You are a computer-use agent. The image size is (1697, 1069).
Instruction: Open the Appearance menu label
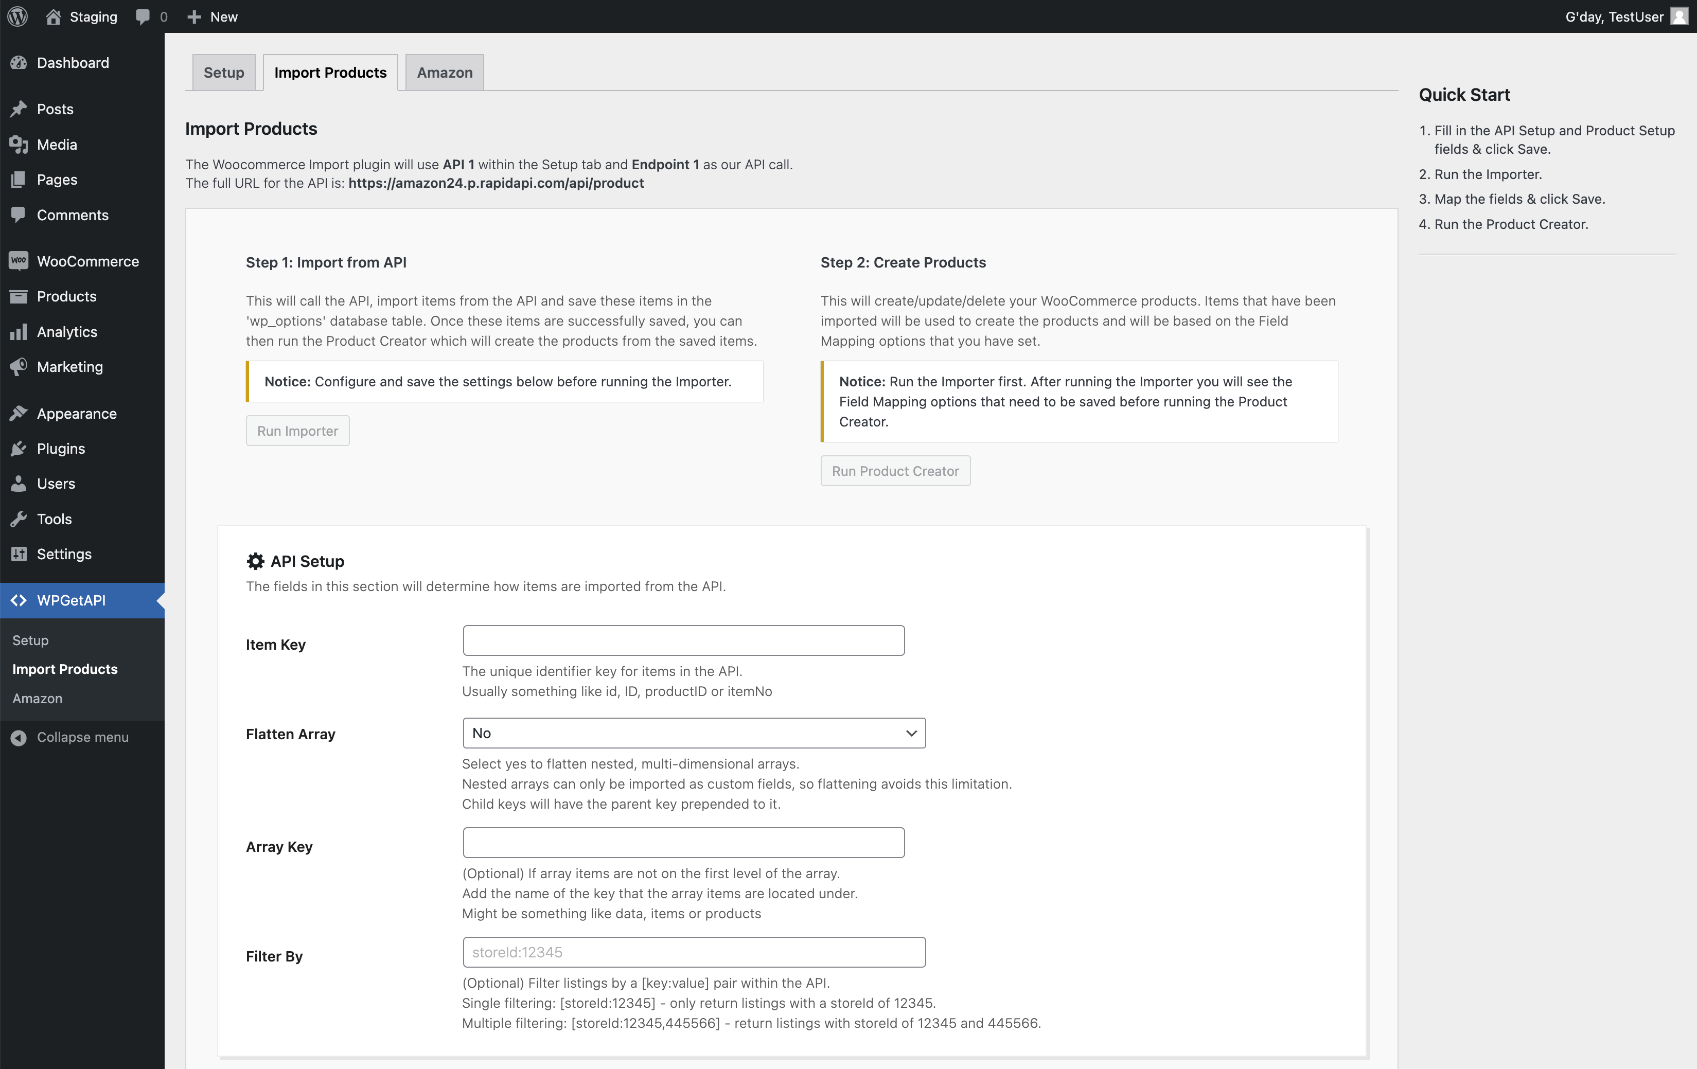point(77,413)
